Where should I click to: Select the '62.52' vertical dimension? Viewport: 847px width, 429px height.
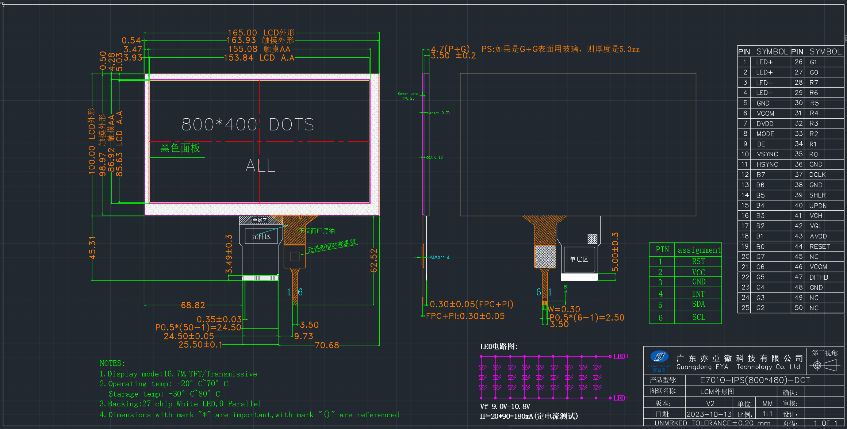(373, 261)
